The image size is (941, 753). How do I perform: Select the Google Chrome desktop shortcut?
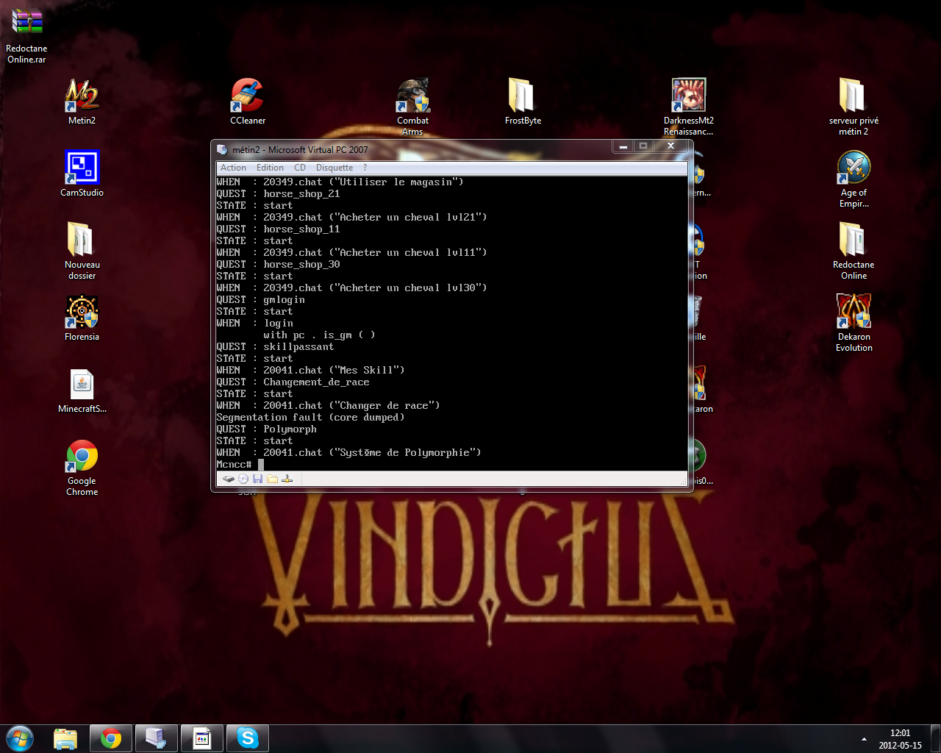(82, 468)
